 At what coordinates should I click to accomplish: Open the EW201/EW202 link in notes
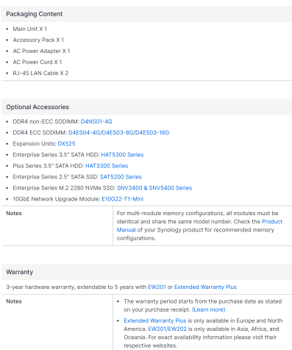pos(168,329)
